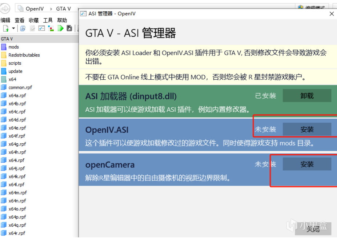Click the stacked pages icon in the address bar
This screenshot has height=238, width=337.
tap(21, 8)
